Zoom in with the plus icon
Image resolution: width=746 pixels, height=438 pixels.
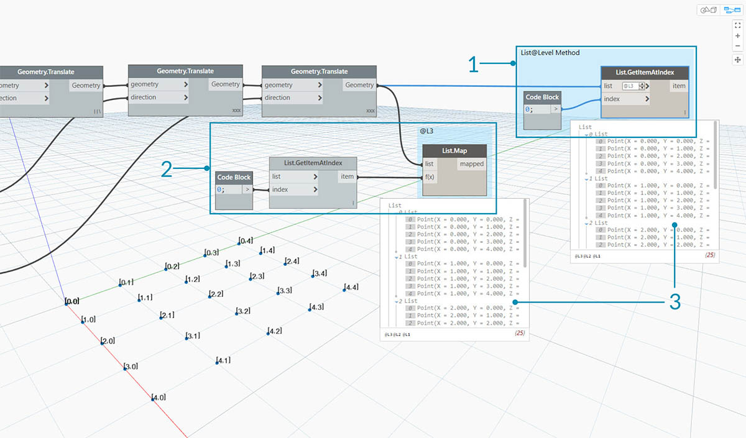pos(737,36)
